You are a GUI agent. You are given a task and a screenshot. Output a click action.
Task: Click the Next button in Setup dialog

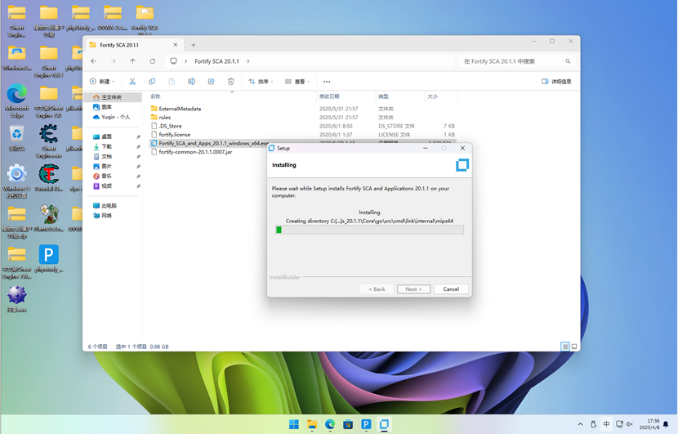point(414,289)
